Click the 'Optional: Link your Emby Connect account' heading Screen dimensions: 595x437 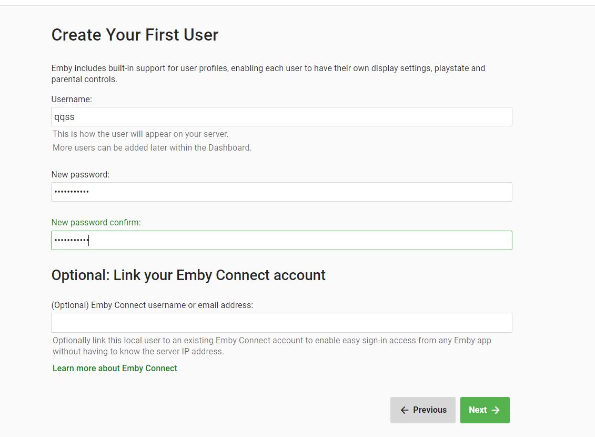188,275
